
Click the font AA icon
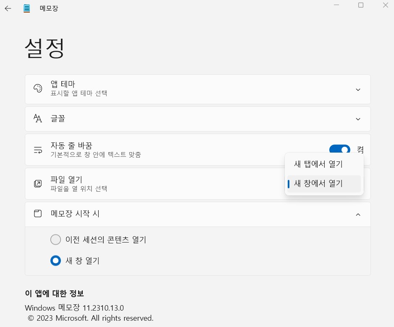coord(38,118)
